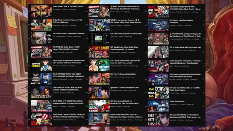Open three-dot menu for Oh, WOKE IGN video
233x131 pixels.
(204, 39)
